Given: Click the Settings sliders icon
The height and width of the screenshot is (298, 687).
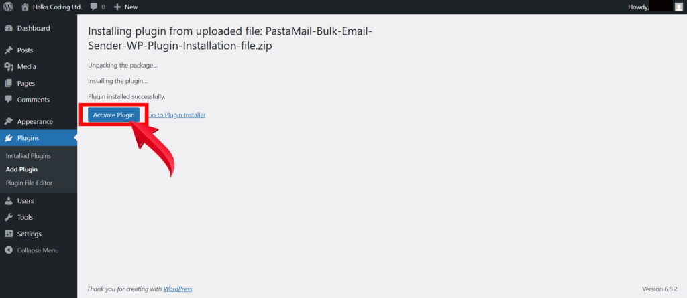Looking at the screenshot, I should coord(9,234).
